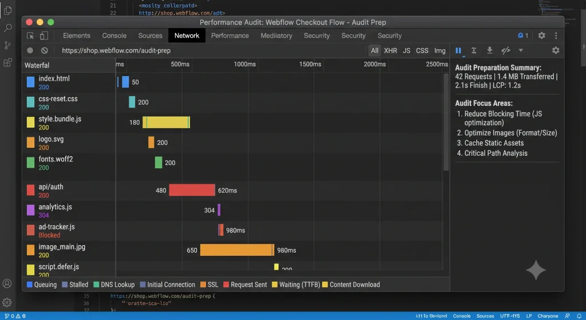586x320 pixels.
Task: Toggle the device toolbar icon
Action: (44, 35)
